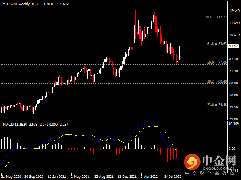
Task: Select the 78.6 = 117.22 Fibonacci label
Action: click(216, 17)
